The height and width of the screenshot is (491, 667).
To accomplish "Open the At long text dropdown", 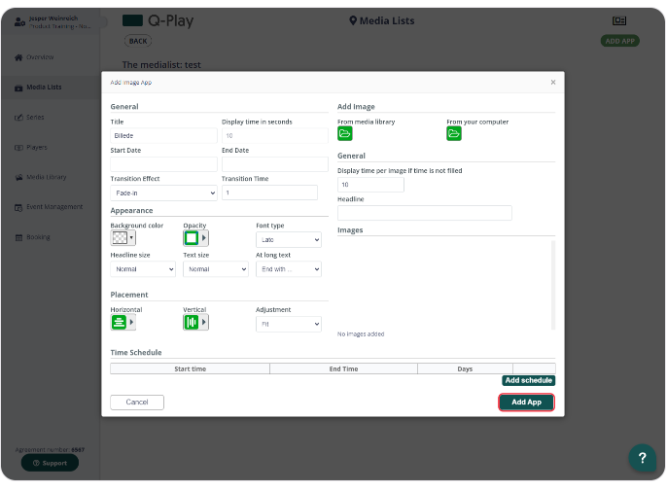I will 289,269.
